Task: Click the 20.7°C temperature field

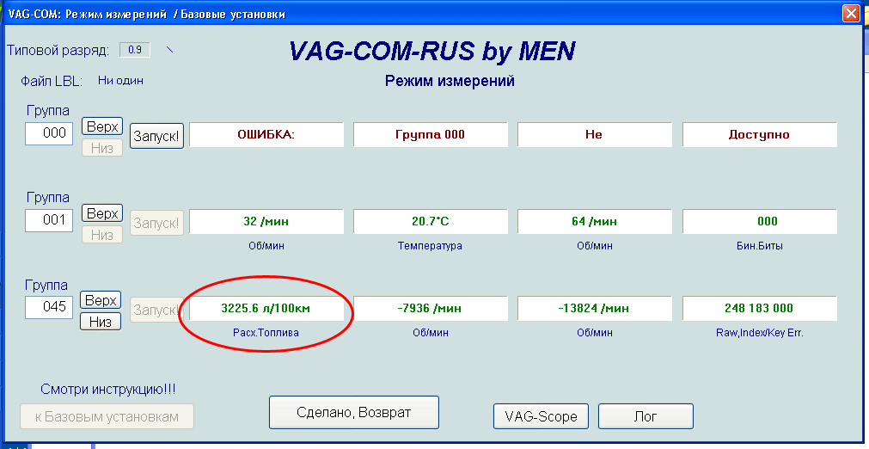Action: (x=430, y=221)
